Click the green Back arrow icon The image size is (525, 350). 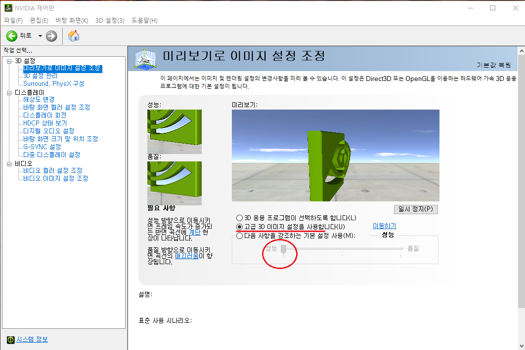click(x=12, y=36)
